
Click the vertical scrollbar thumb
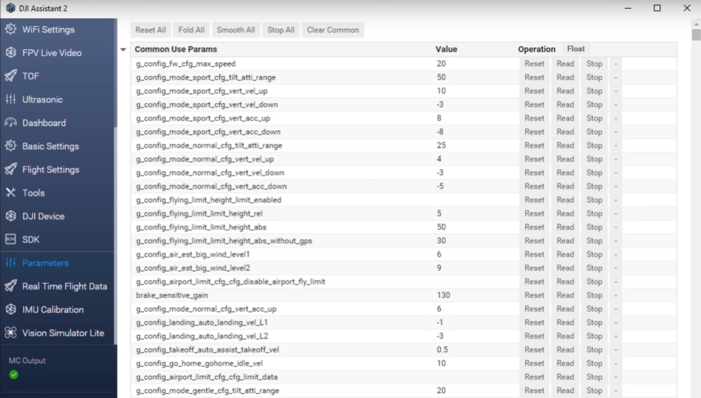point(696,35)
